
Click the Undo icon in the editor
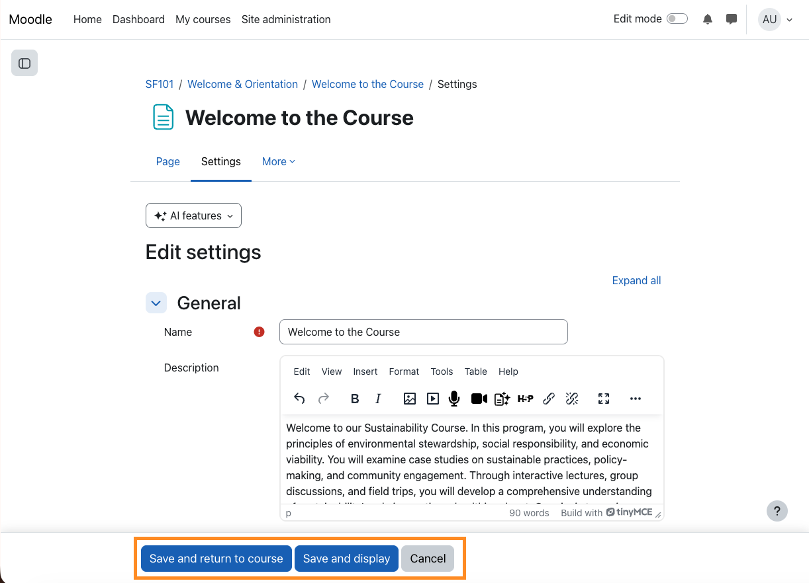click(x=299, y=399)
